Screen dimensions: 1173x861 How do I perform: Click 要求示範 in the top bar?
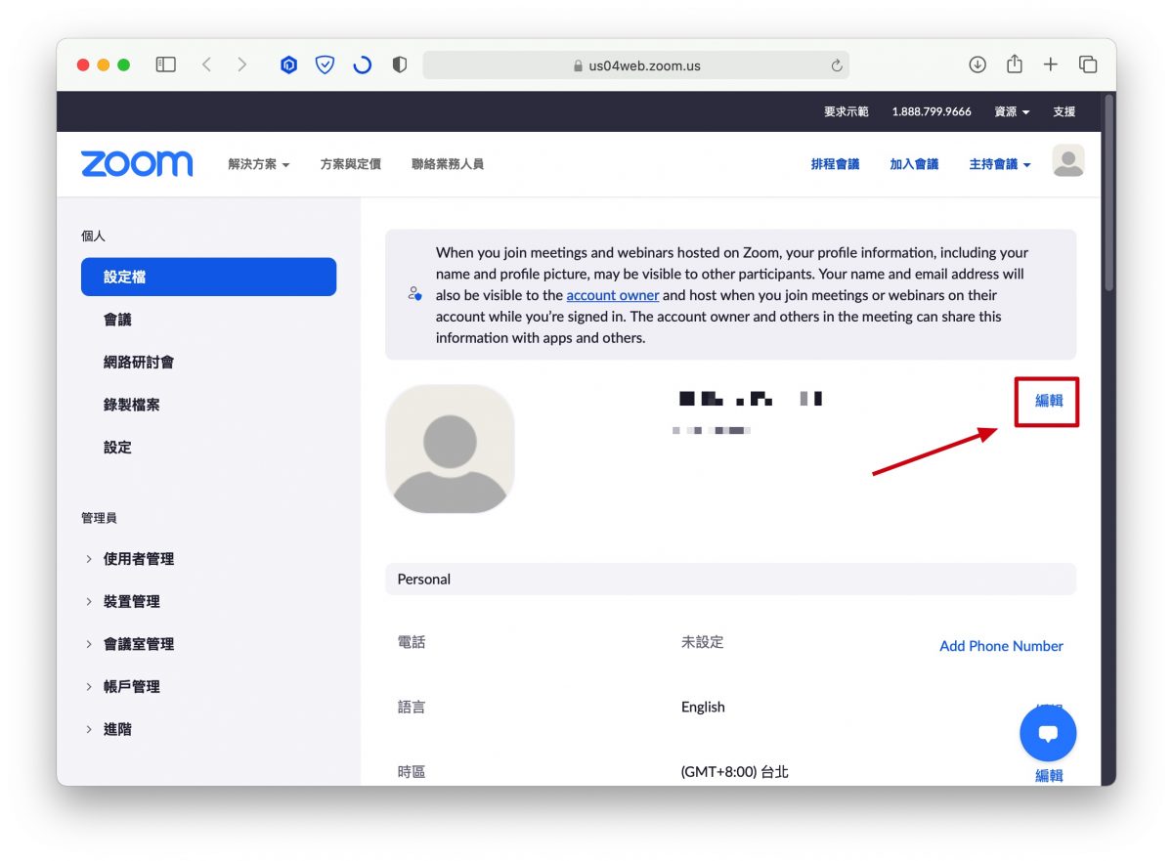click(x=846, y=111)
